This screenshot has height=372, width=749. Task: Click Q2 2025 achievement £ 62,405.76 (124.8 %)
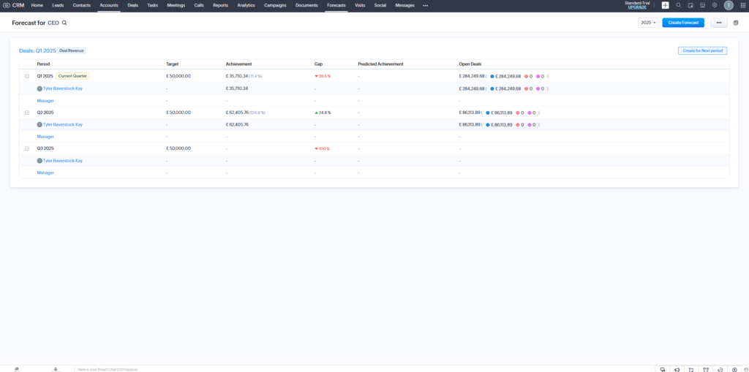click(246, 113)
